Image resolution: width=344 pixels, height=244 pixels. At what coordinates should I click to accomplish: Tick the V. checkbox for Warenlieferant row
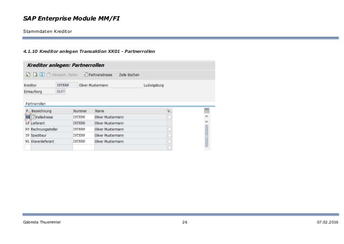[x=170, y=141]
